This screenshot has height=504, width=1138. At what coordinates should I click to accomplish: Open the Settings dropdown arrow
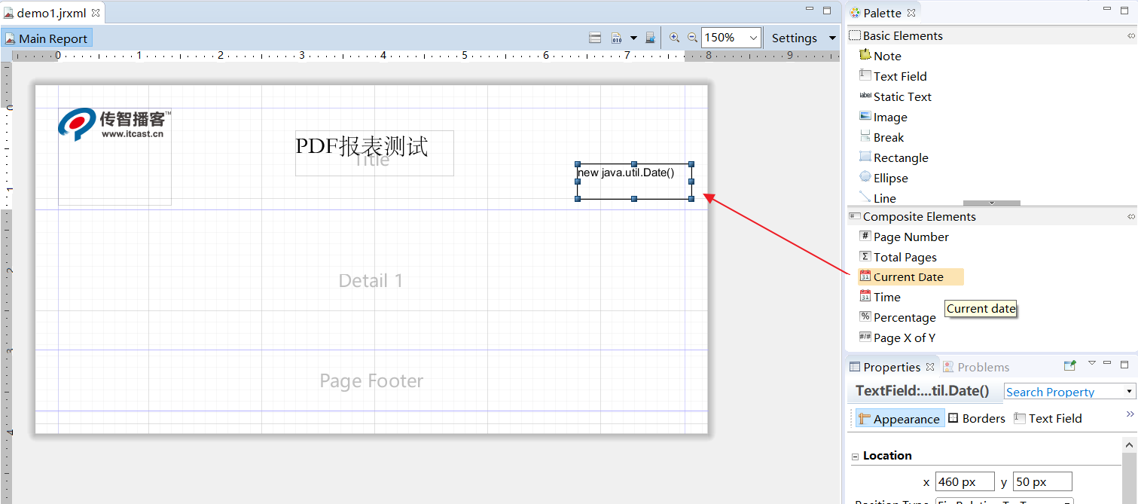(832, 38)
